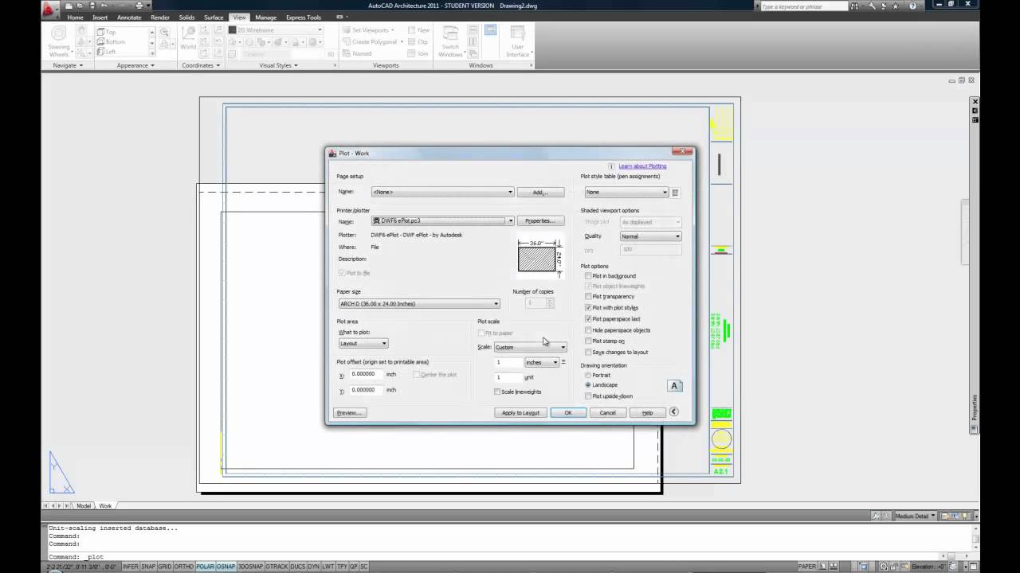Image resolution: width=1020 pixels, height=573 pixels.
Task: Click the World UCS icon in Coordinates panel
Action: [x=188, y=37]
